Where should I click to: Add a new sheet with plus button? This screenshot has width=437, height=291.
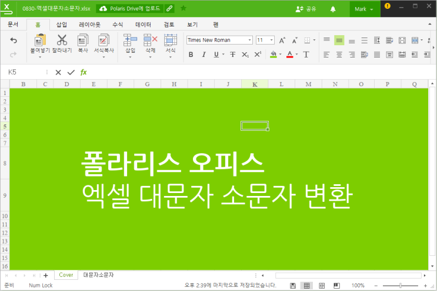pos(46,275)
